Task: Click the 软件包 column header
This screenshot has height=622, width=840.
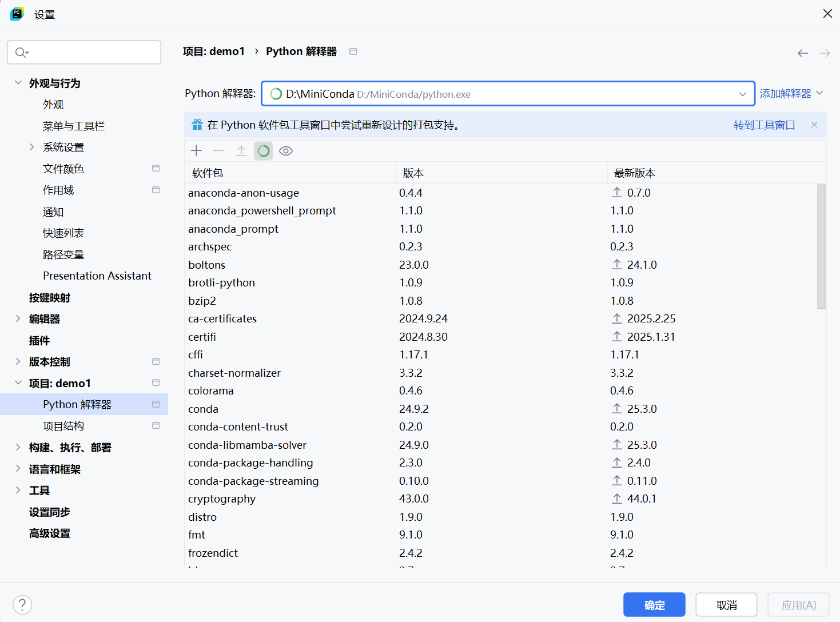Action: click(290, 173)
